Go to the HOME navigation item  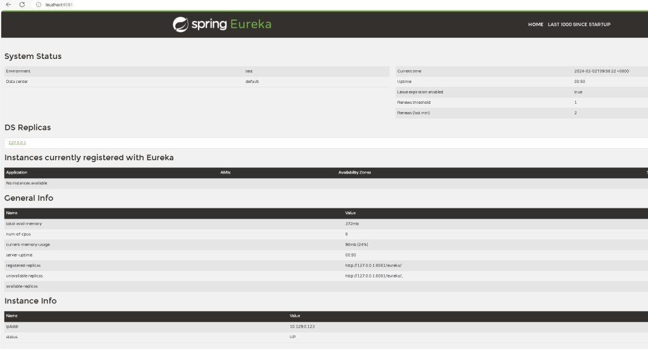(535, 24)
